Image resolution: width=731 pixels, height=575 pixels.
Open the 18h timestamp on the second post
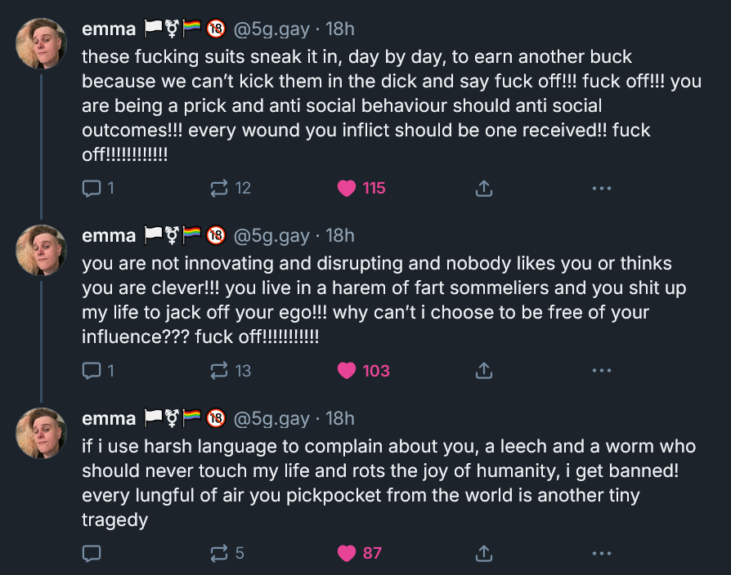(340, 236)
